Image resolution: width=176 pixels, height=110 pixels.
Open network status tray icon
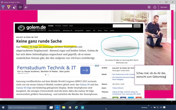point(158,107)
